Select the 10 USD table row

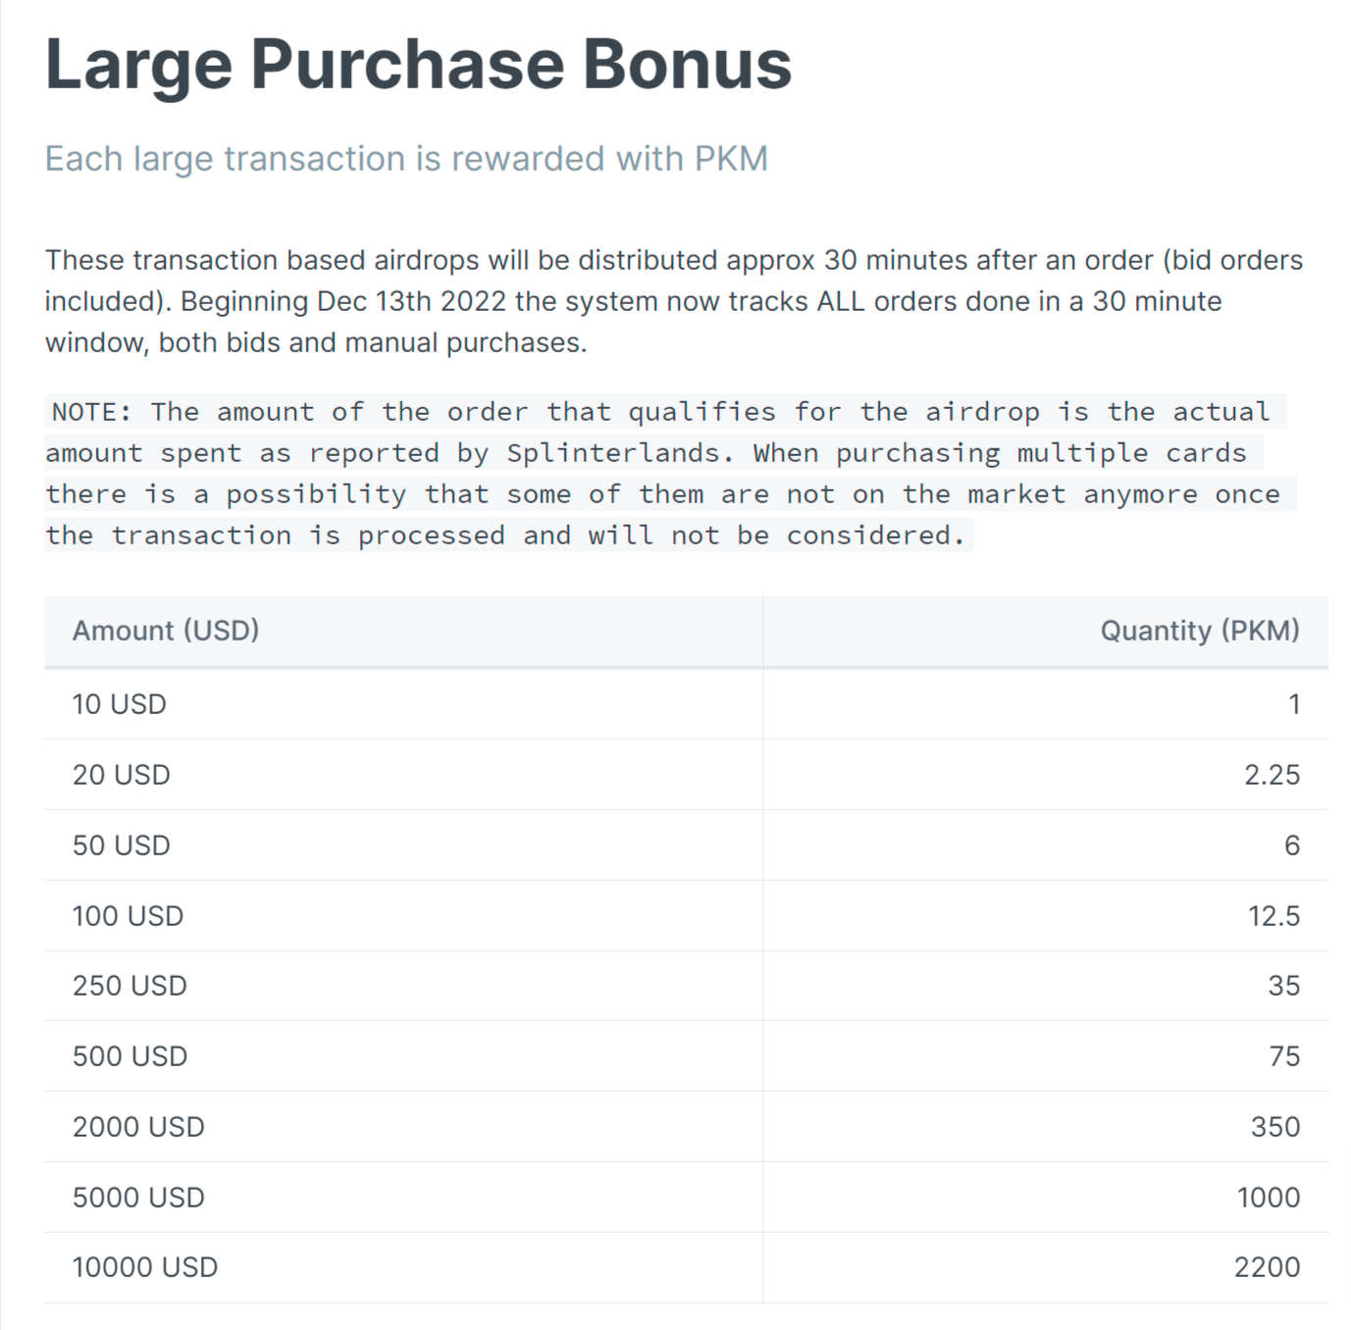coord(686,704)
